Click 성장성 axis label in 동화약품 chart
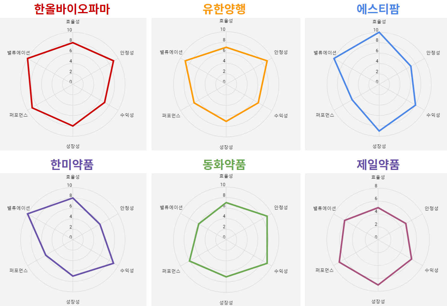 point(226,303)
